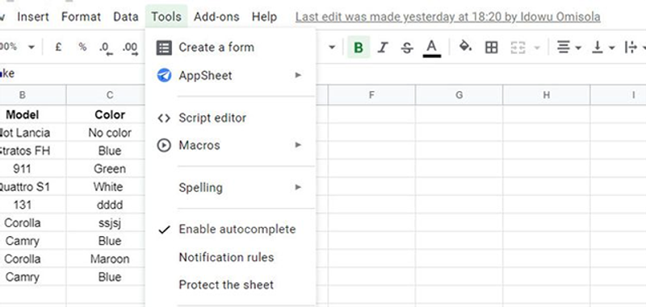Open the Add-ons menu
Image resolution: width=646 pixels, height=307 pixels.
tap(216, 17)
